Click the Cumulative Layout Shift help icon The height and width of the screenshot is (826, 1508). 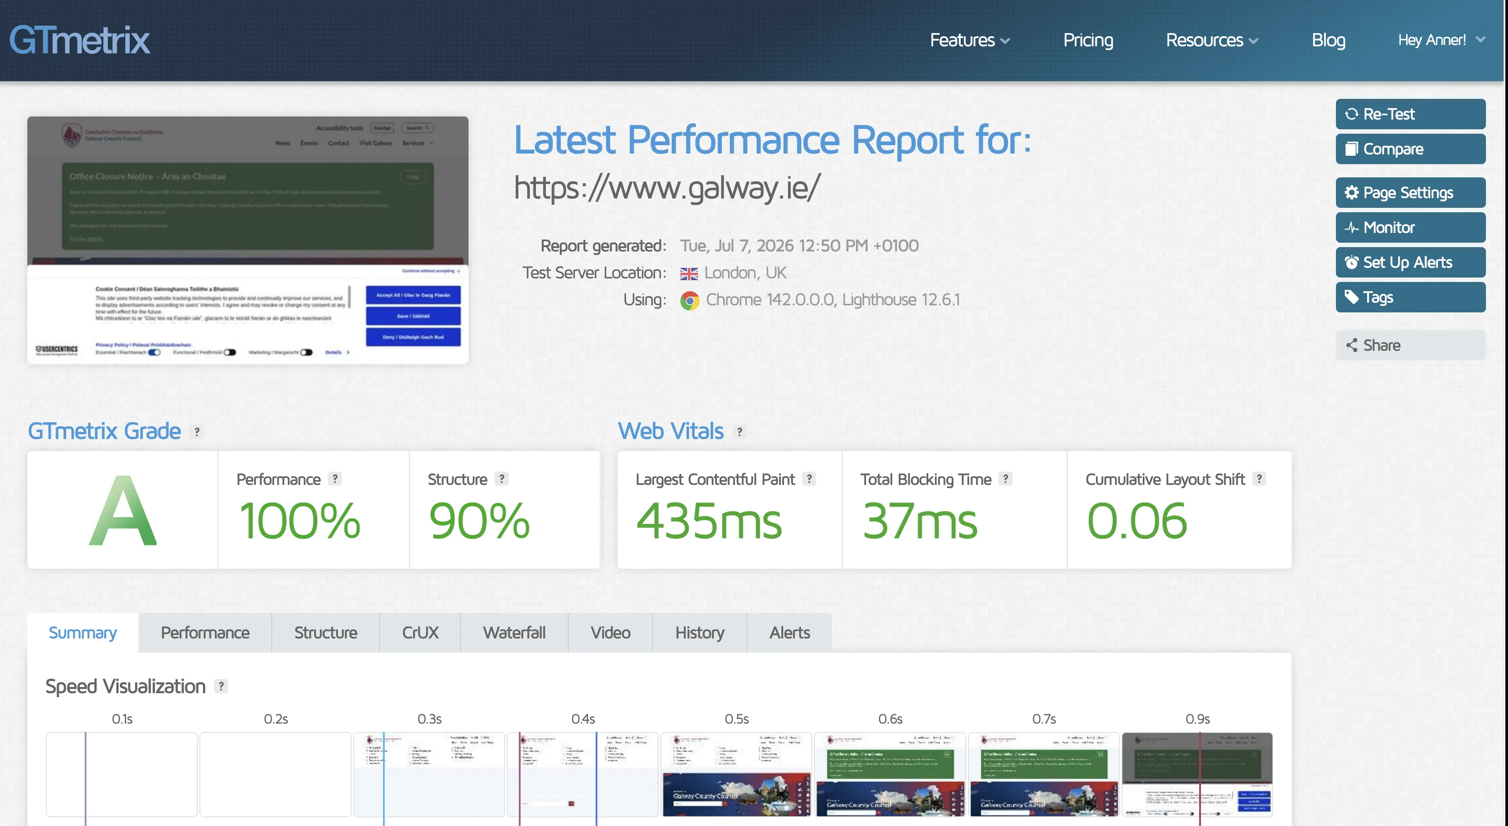[x=1259, y=479]
